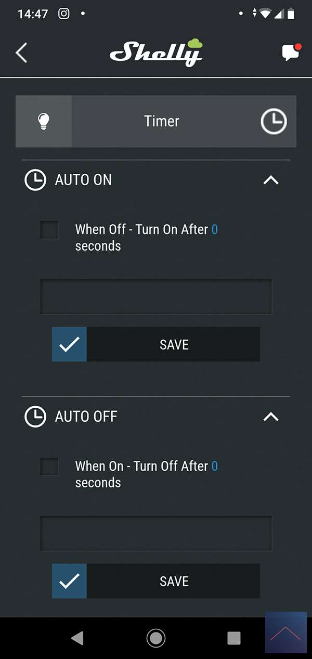
Task: Open Instagram notification in status bar
Action: pos(63,14)
